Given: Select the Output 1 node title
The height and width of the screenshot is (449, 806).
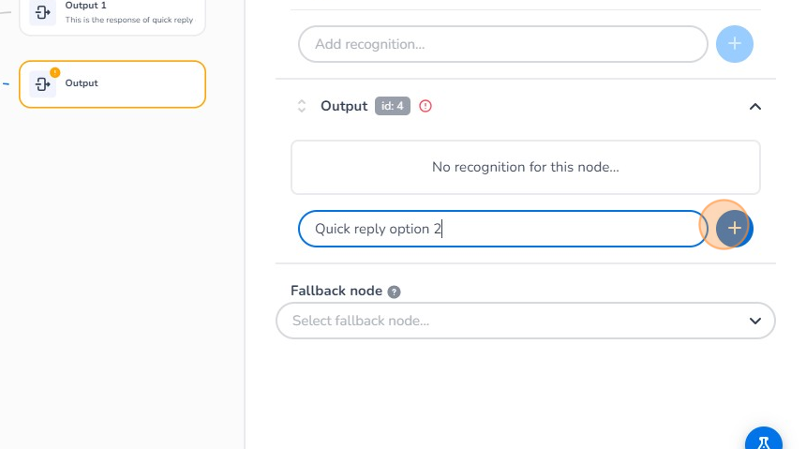Looking at the screenshot, I should click(85, 6).
